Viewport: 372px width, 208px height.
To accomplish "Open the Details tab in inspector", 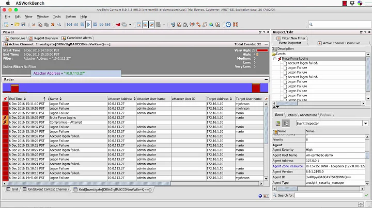I will coord(291,115).
